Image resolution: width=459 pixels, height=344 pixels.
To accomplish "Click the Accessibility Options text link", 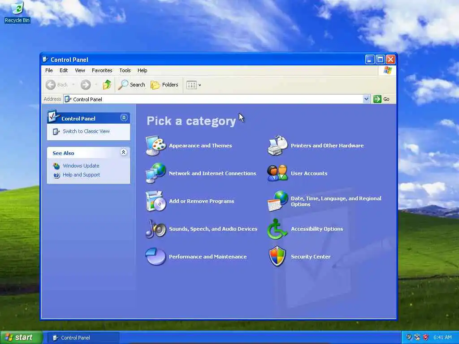I will (317, 229).
